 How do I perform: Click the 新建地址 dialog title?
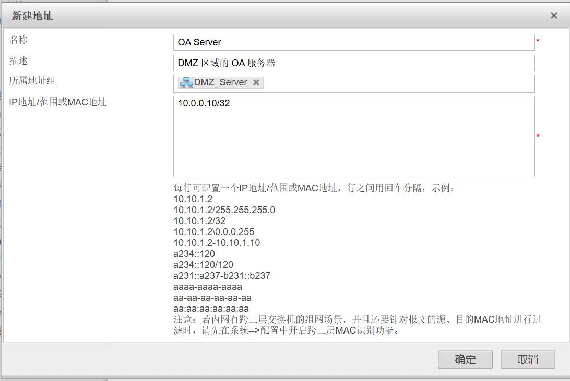32,16
